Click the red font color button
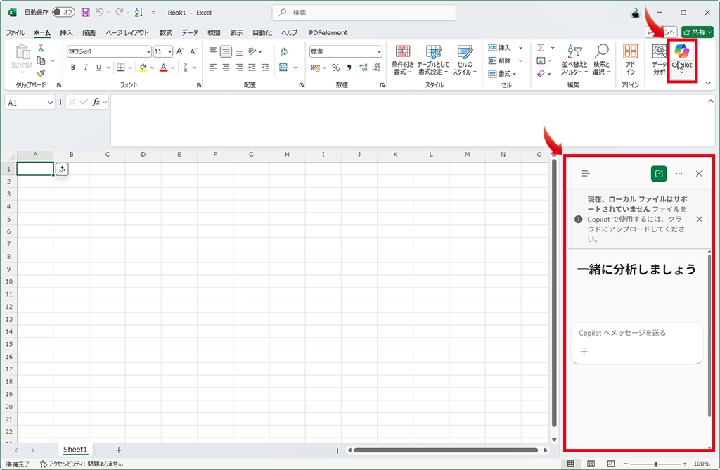This screenshot has height=470, width=720. (163, 68)
